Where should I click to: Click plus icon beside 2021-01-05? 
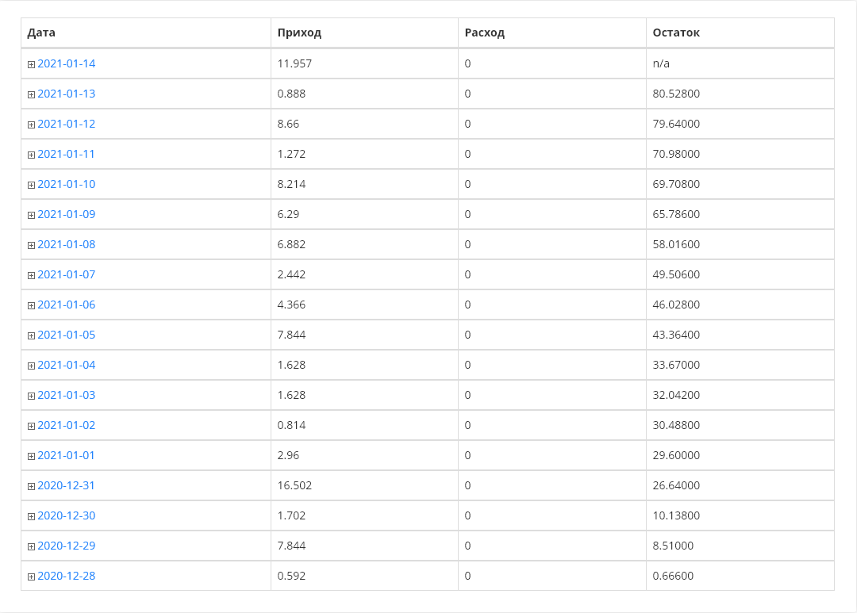click(31, 335)
